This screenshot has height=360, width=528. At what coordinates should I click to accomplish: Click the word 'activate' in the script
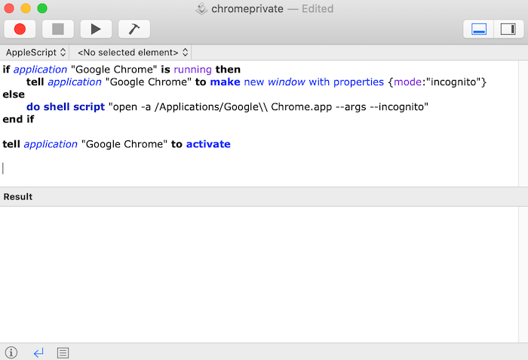pos(208,144)
